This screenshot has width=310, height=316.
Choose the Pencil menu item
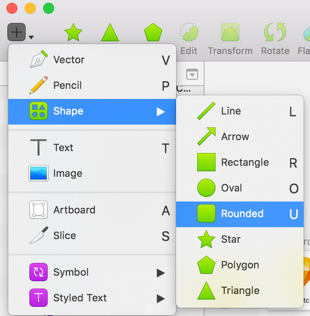[x=92, y=86]
